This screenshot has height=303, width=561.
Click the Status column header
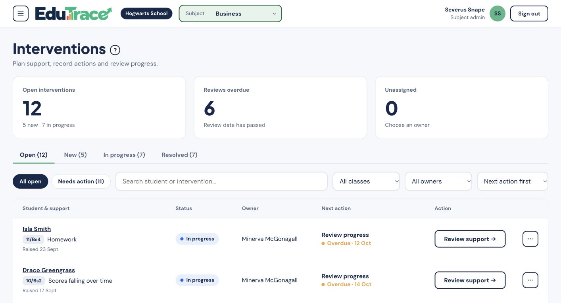point(184,208)
